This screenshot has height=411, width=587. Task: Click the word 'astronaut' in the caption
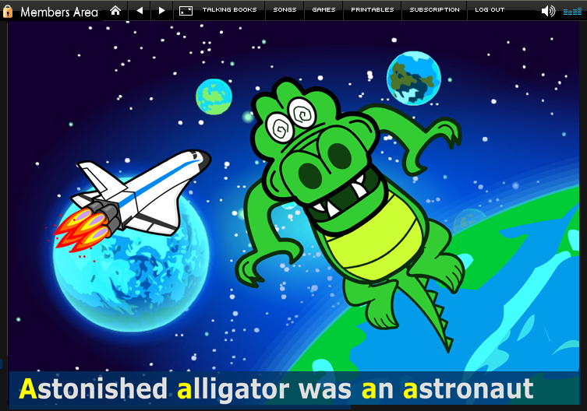click(468, 389)
